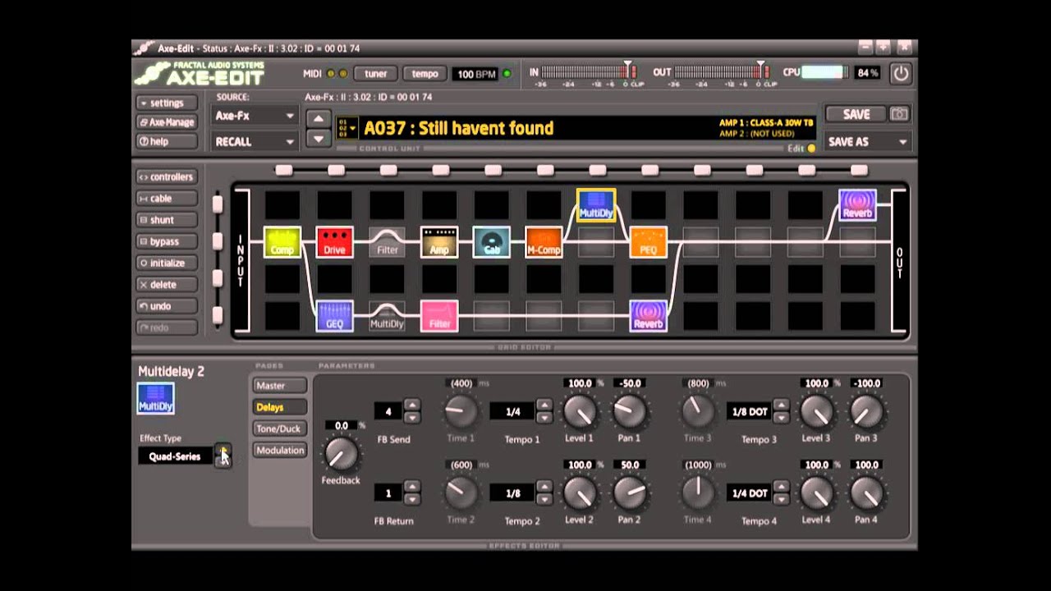Click the Level 3 knob
Screen dimensions: 1051x591
click(816, 412)
